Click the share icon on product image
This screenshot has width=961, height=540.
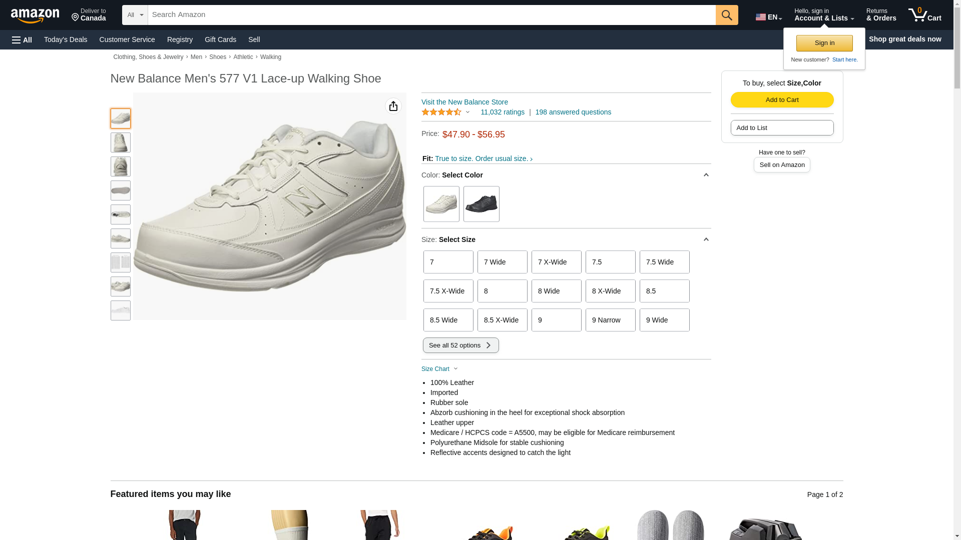pos(393,106)
